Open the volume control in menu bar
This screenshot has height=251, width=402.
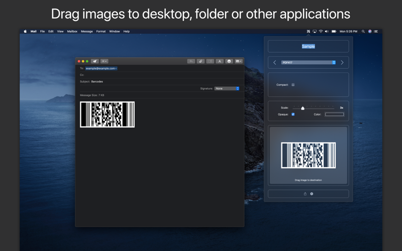(327, 31)
